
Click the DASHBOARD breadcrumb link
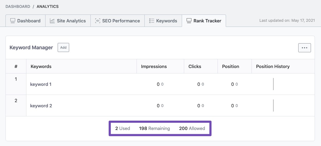tap(18, 6)
